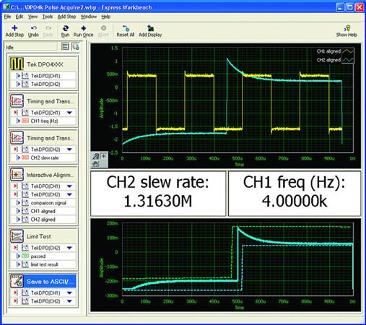
Task: Toggle the step list view button beside Idle
Action: [65, 46]
